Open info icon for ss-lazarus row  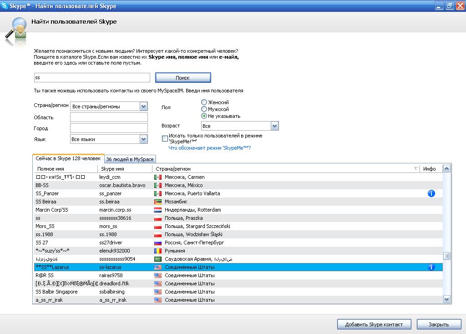(431, 267)
